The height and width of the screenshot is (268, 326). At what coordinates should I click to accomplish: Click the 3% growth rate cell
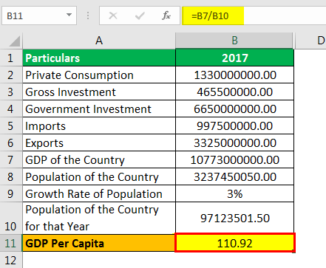coord(234,193)
